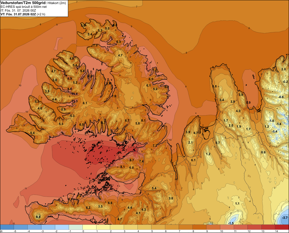The image size is (289, 233).
Task: Select the light blue -2 to -1 legend swatch
Action: point(62,227)
